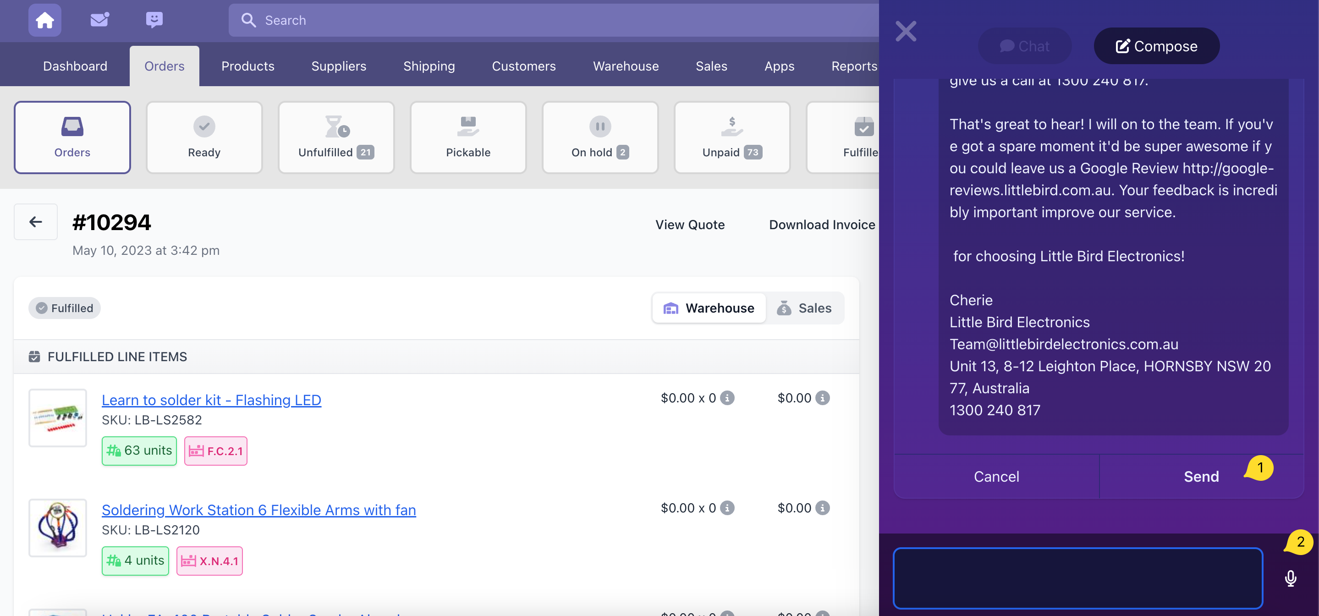Click the home icon in top bar
The height and width of the screenshot is (616, 1319).
(x=44, y=20)
